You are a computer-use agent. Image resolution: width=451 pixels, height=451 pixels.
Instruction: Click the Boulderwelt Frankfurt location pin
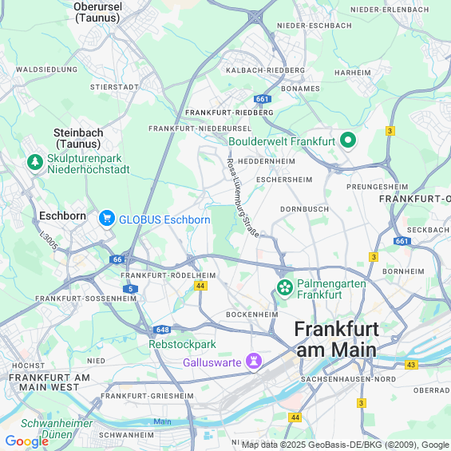pyautogui.click(x=348, y=141)
